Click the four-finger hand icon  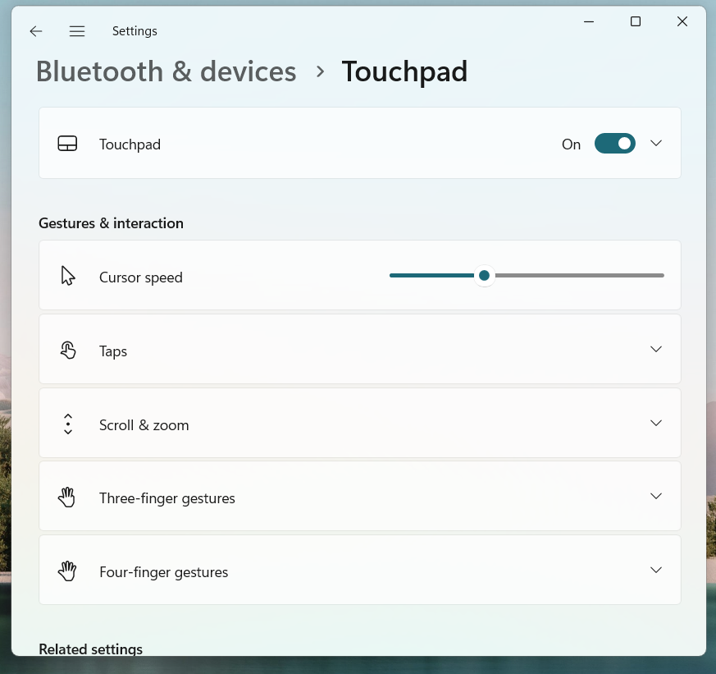pyautogui.click(x=67, y=570)
